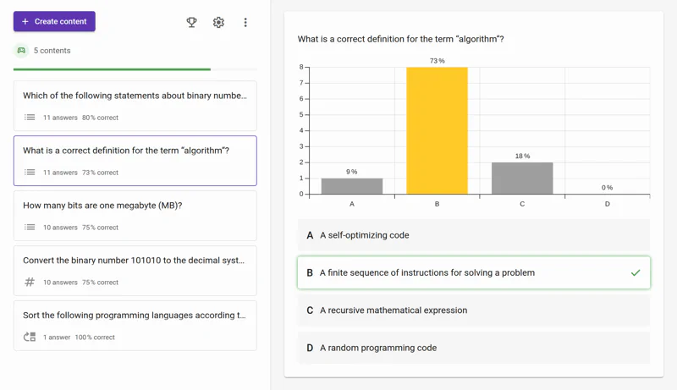The height and width of the screenshot is (390, 677).
Task: Click the gray chart bar for answer C
Action: pyautogui.click(x=522, y=179)
